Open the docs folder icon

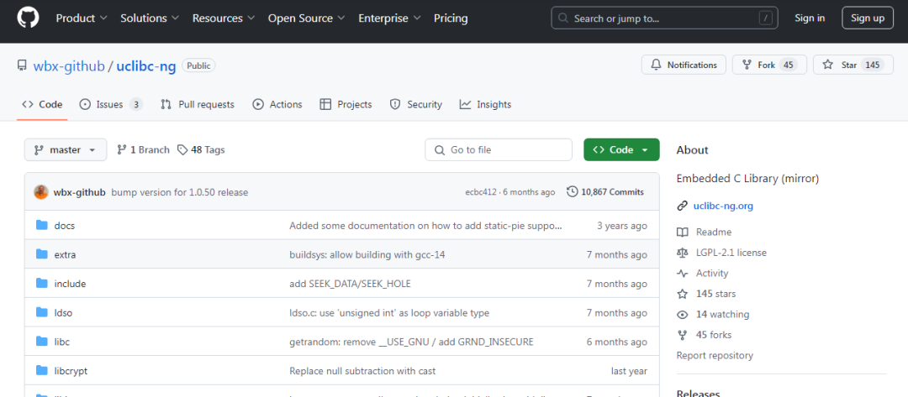(x=42, y=226)
